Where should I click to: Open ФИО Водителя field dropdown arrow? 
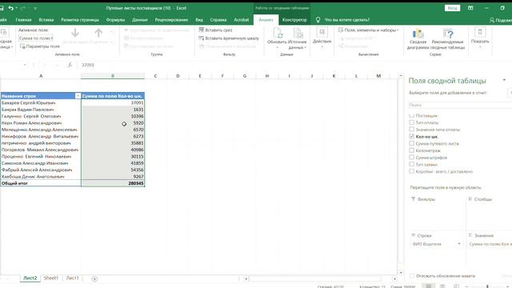(x=458, y=244)
